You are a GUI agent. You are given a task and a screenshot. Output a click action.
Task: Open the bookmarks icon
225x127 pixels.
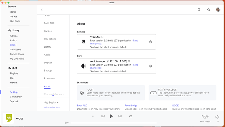tap(199, 9)
